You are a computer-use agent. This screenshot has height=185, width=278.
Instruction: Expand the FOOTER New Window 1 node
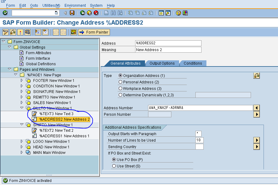coord(22,80)
